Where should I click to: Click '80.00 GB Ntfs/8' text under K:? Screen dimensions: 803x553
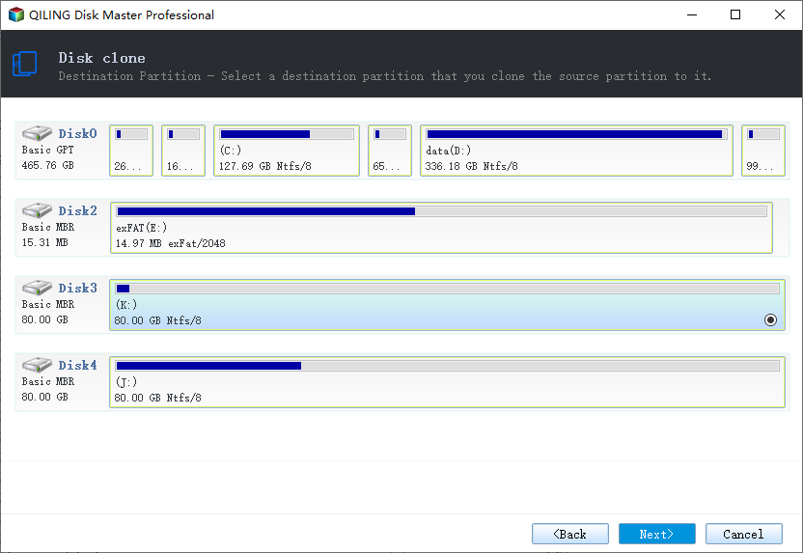click(157, 320)
